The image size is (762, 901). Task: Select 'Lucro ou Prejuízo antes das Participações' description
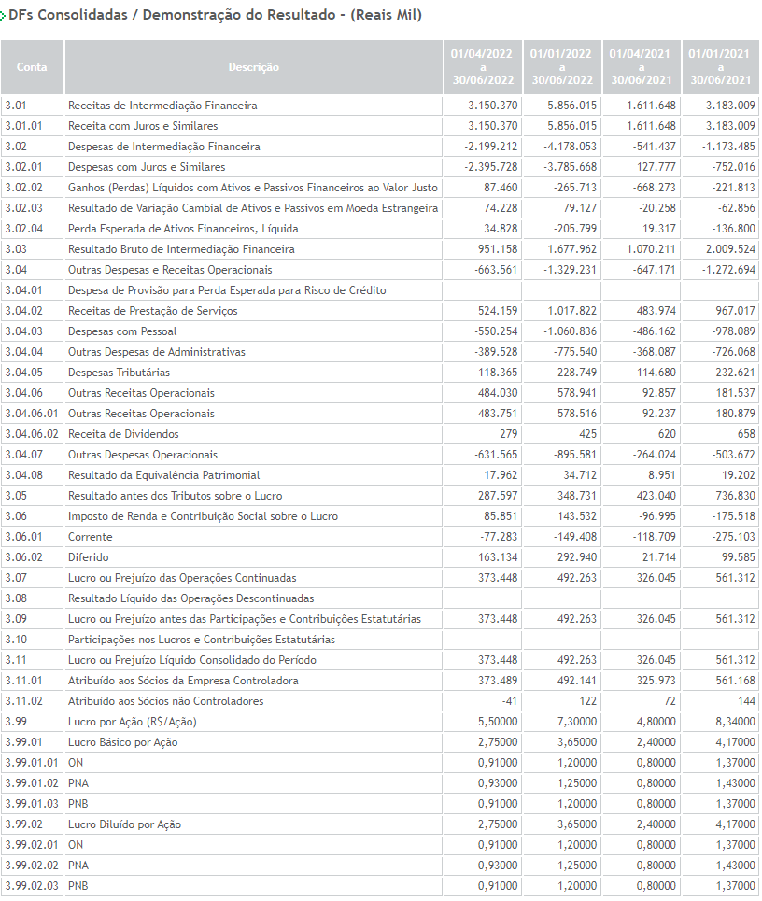tap(245, 619)
